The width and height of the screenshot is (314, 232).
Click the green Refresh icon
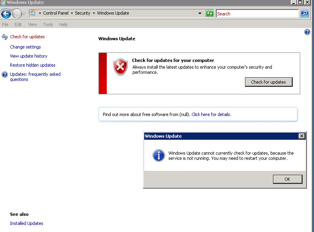coord(210,13)
